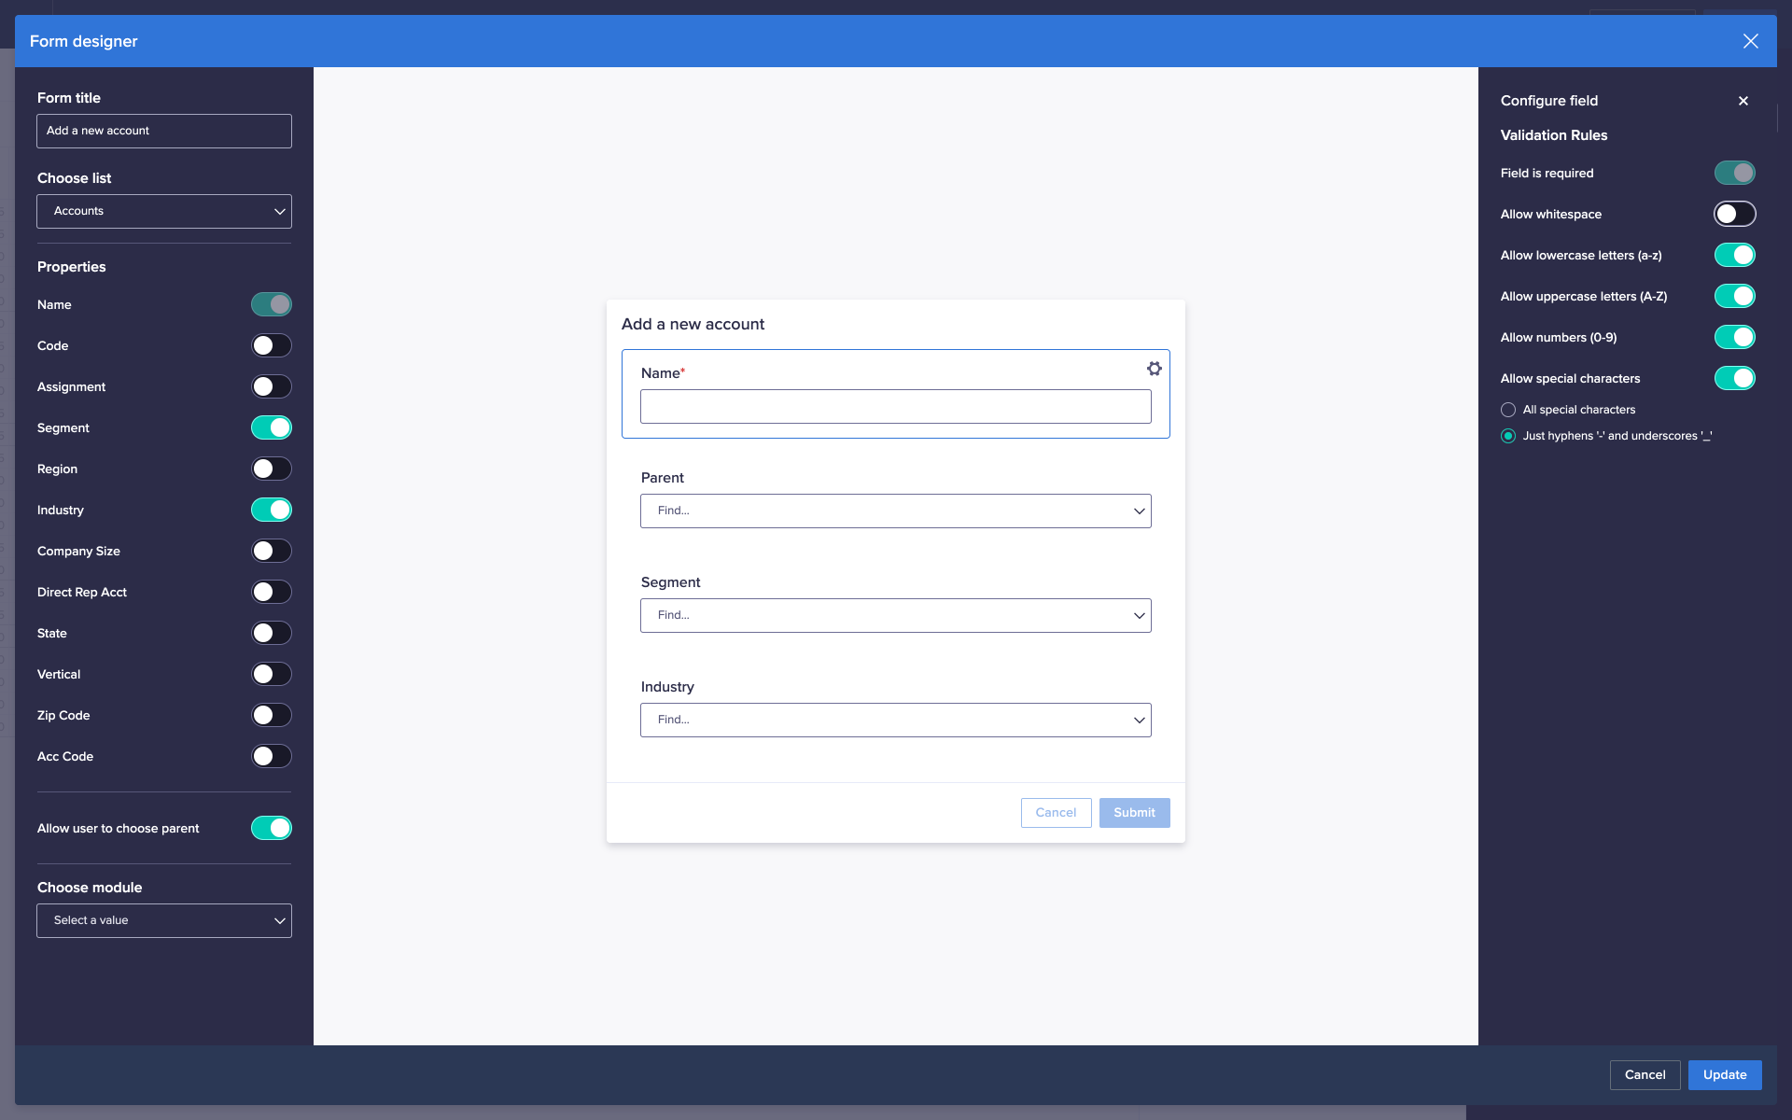This screenshot has height=1120, width=1792.
Task: Open the Choose list Accounts dropdown
Action: pyautogui.click(x=164, y=211)
